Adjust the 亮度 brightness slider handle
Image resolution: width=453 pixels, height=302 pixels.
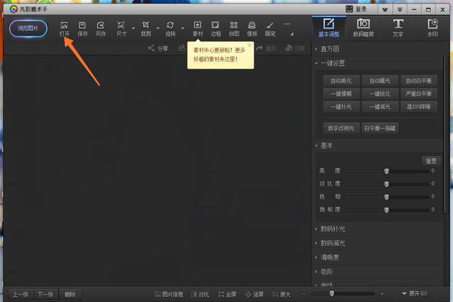point(387,171)
